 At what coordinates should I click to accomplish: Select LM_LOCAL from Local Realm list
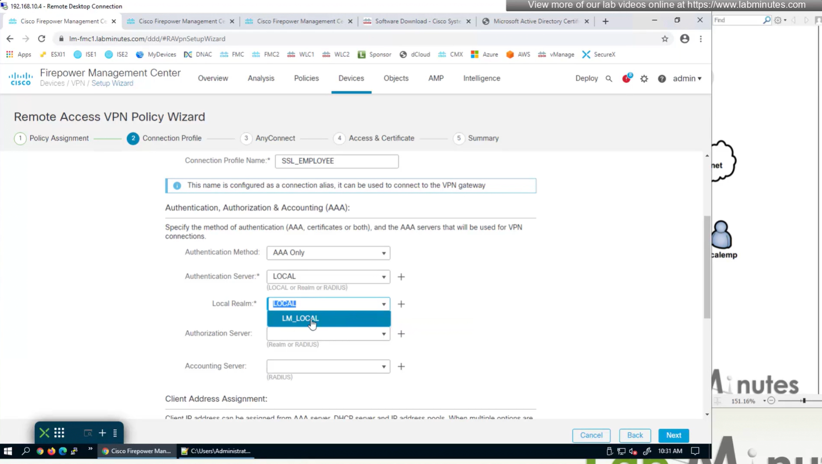coord(300,319)
